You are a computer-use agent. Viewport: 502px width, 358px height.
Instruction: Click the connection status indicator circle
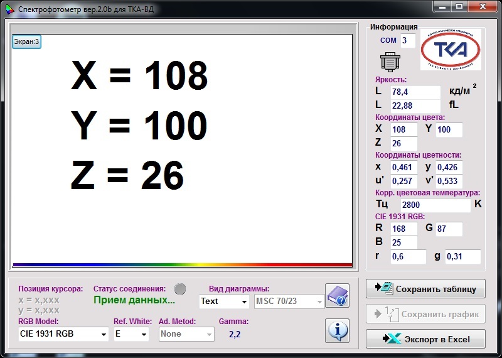pos(180,289)
